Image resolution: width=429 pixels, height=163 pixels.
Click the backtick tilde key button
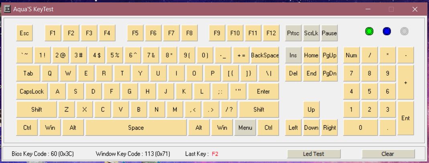click(x=24, y=55)
